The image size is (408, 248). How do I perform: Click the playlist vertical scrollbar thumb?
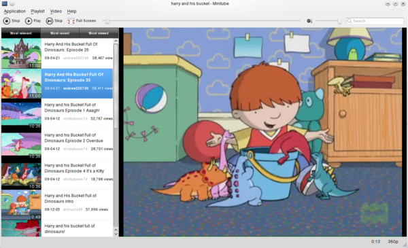pos(116,86)
